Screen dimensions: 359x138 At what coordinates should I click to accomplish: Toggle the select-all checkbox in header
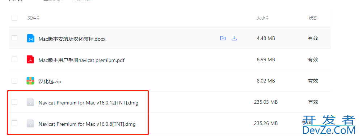tap(14, 18)
